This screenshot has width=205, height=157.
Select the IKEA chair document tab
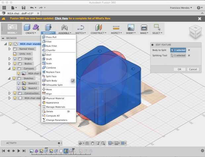click(20, 13)
